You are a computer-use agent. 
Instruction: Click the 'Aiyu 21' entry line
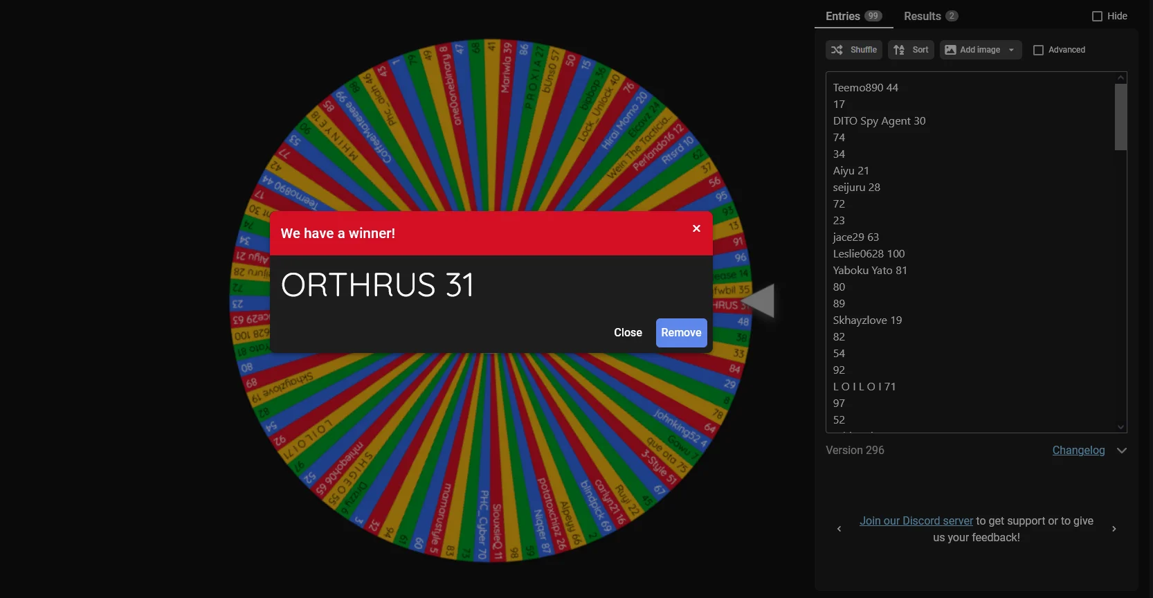tap(851, 171)
